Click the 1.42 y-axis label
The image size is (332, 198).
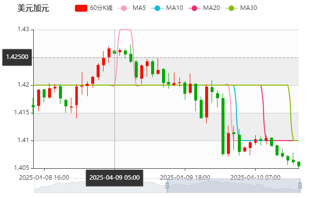coord(23,85)
